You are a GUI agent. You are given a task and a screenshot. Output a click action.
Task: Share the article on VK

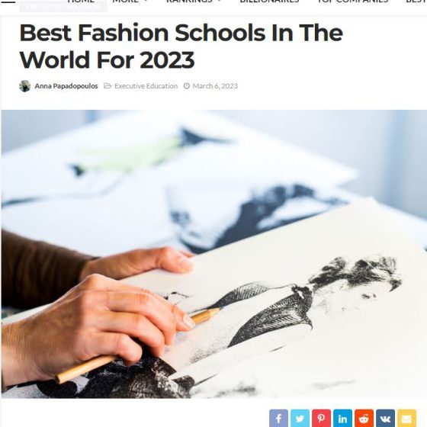[385, 419]
